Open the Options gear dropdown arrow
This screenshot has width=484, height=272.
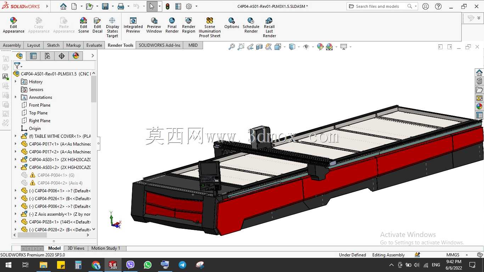coord(197,6)
